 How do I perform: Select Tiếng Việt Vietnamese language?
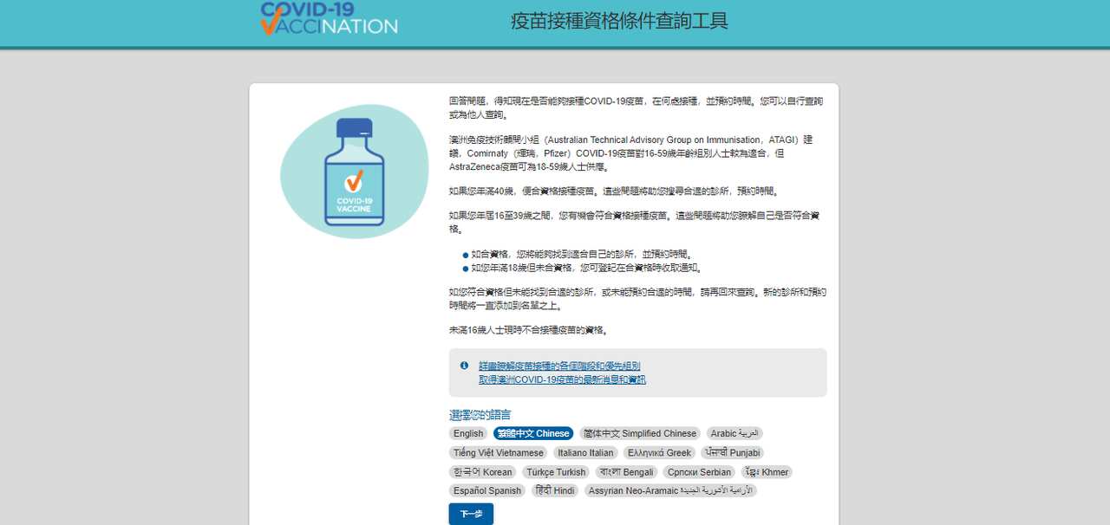498,452
